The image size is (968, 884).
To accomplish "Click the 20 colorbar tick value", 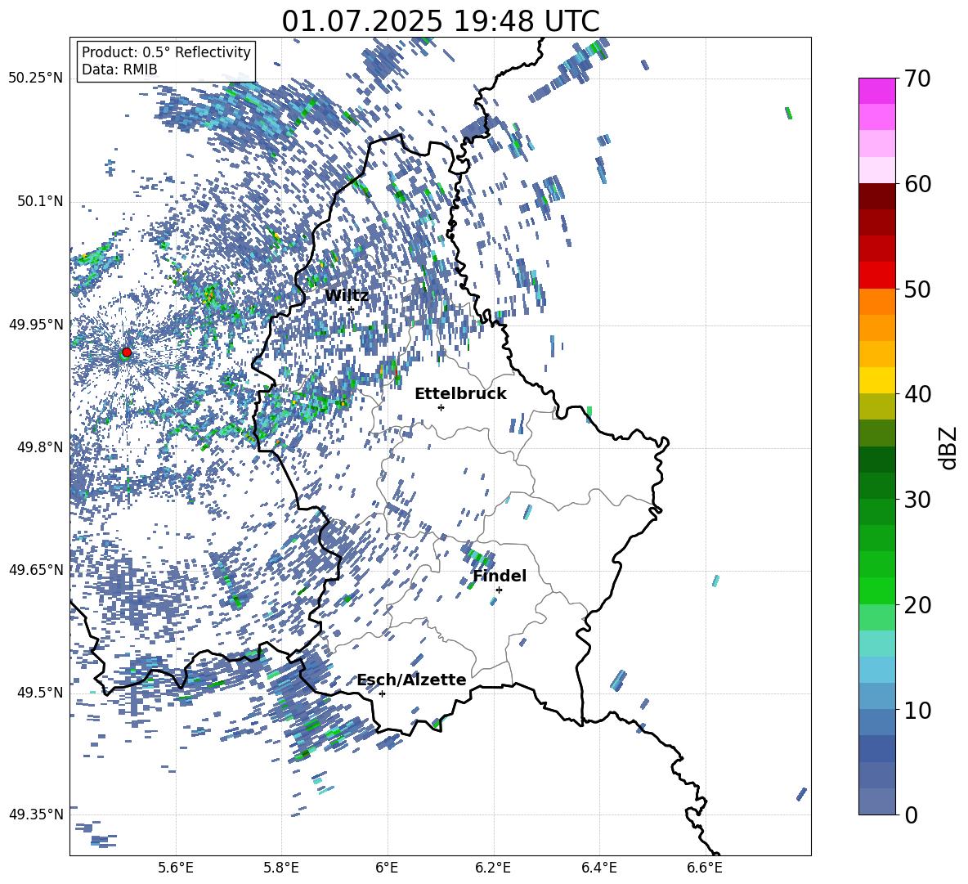I will tap(917, 605).
